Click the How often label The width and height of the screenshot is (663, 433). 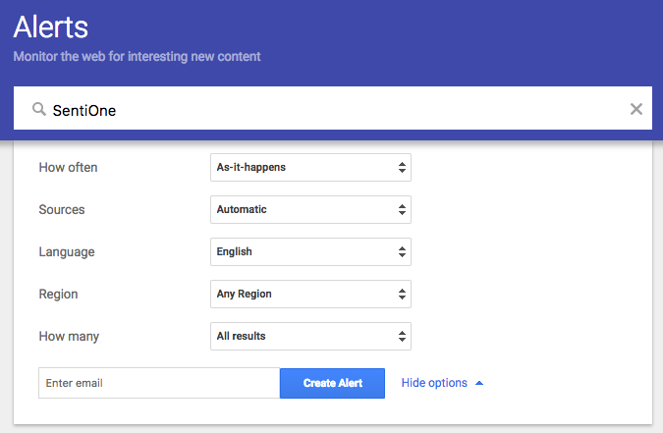point(68,167)
